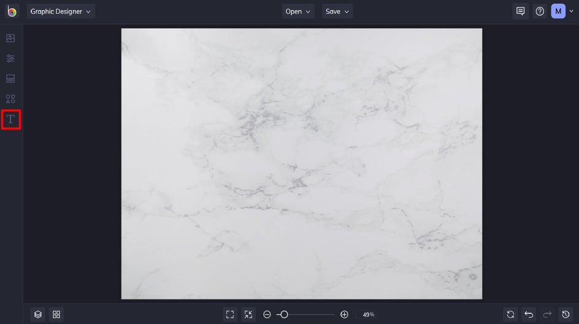This screenshot has width=579, height=324.
Task: Open the Save dropdown menu
Action: [x=337, y=11]
